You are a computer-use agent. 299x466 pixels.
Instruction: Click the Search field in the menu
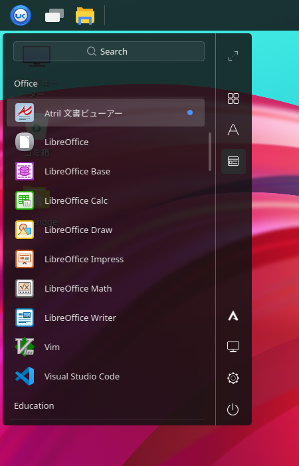click(109, 51)
